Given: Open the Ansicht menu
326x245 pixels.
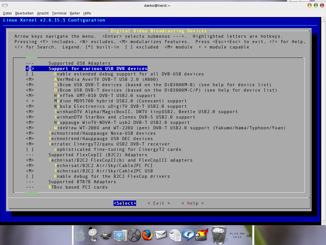Looking at the screenshot, I should tap(43, 13).
